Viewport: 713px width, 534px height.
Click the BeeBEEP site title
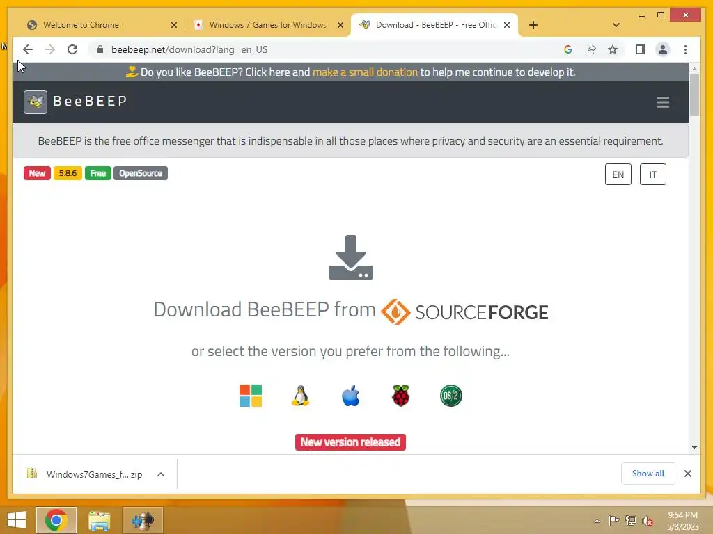(x=90, y=101)
